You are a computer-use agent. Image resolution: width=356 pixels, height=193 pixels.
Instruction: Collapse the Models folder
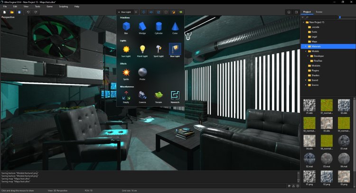coord(306,51)
